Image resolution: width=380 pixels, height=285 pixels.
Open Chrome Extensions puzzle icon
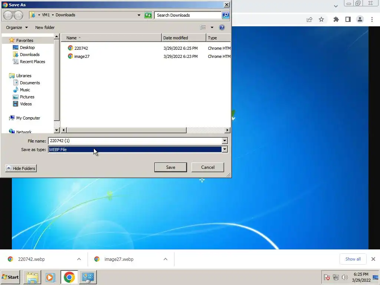point(336,19)
